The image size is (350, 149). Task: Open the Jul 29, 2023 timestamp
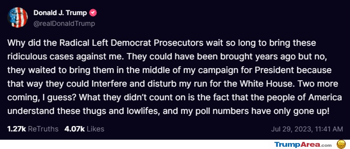click(x=307, y=129)
